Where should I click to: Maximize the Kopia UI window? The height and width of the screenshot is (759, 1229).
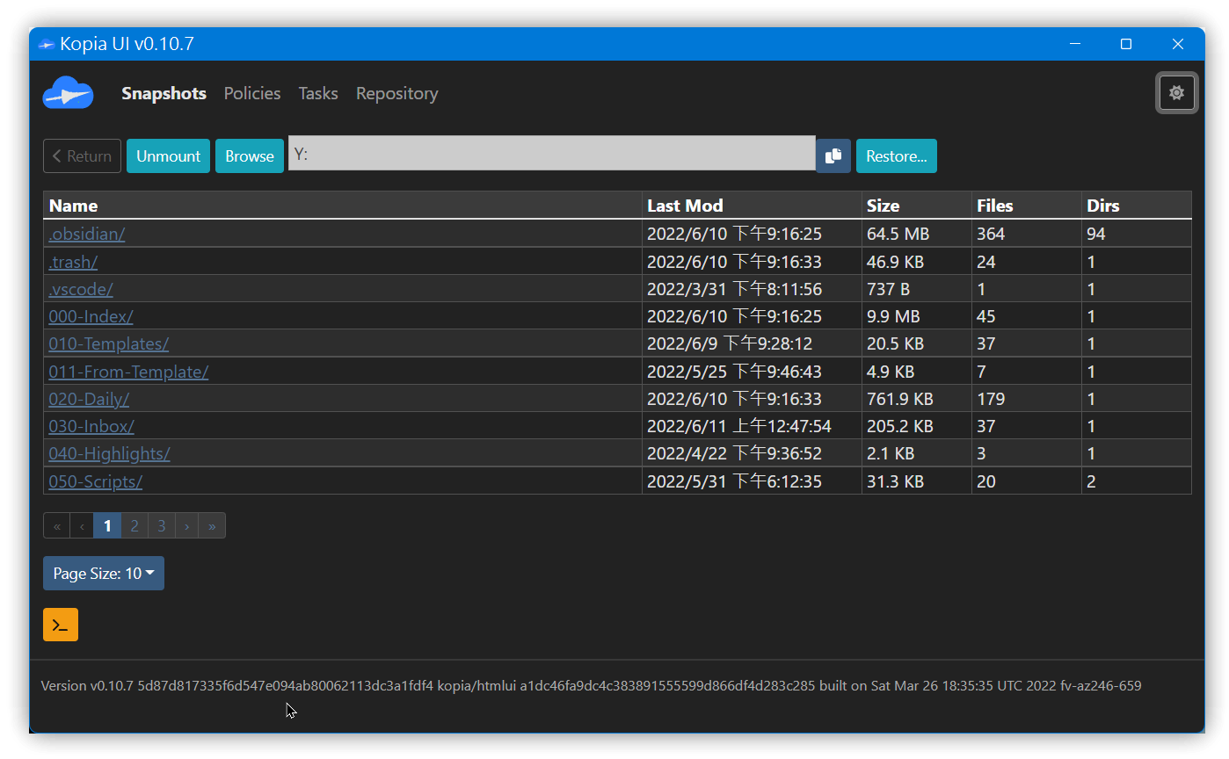click(x=1126, y=44)
